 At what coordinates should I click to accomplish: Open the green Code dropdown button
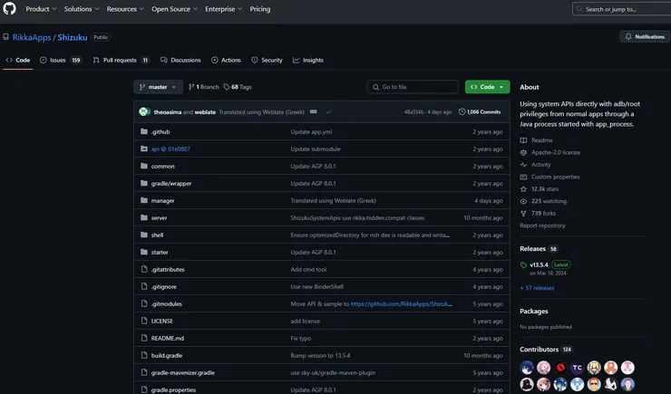(488, 87)
